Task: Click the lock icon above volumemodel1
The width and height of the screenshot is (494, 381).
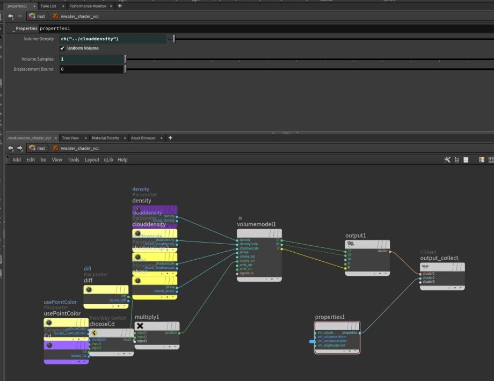Action: 240,218
